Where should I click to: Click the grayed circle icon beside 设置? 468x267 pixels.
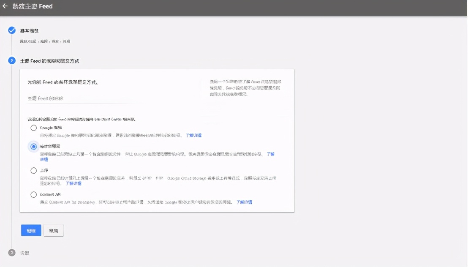(x=11, y=253)
